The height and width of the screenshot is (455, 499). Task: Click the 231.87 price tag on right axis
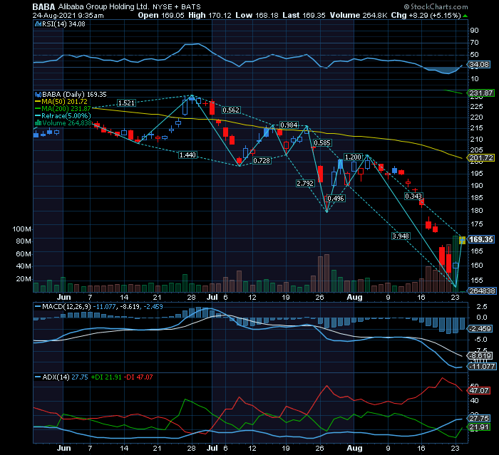click(x=480, y=93)
